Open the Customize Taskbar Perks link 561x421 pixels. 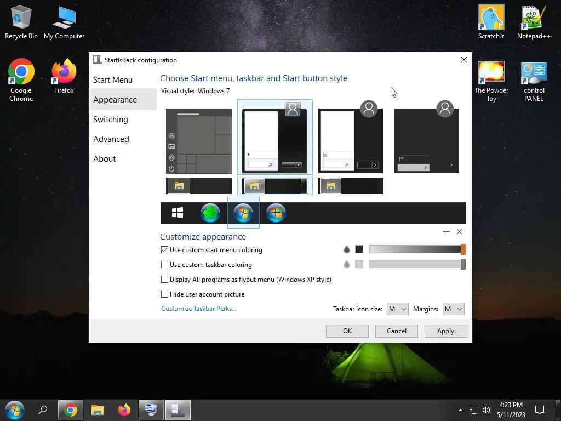[x=199, y=309]
